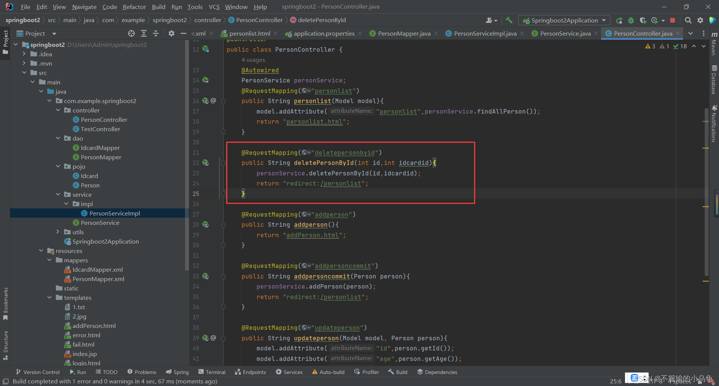Viewport: 719px width, 386px height.
Task: Toggle fold marker at line 39 method
Action: click(224, 338)
